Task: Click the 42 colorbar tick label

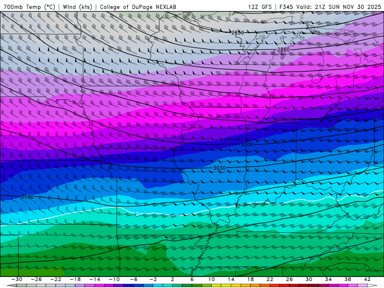Action: pos(367,279)
